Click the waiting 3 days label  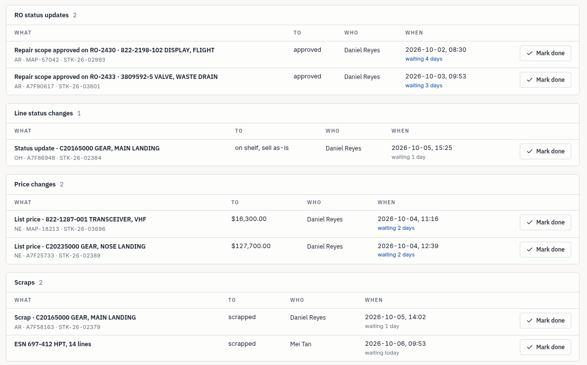pyautogui.click(x=424, y=85)
